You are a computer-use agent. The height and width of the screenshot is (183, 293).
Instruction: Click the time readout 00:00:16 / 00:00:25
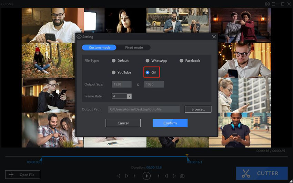[x=271, y=151]
